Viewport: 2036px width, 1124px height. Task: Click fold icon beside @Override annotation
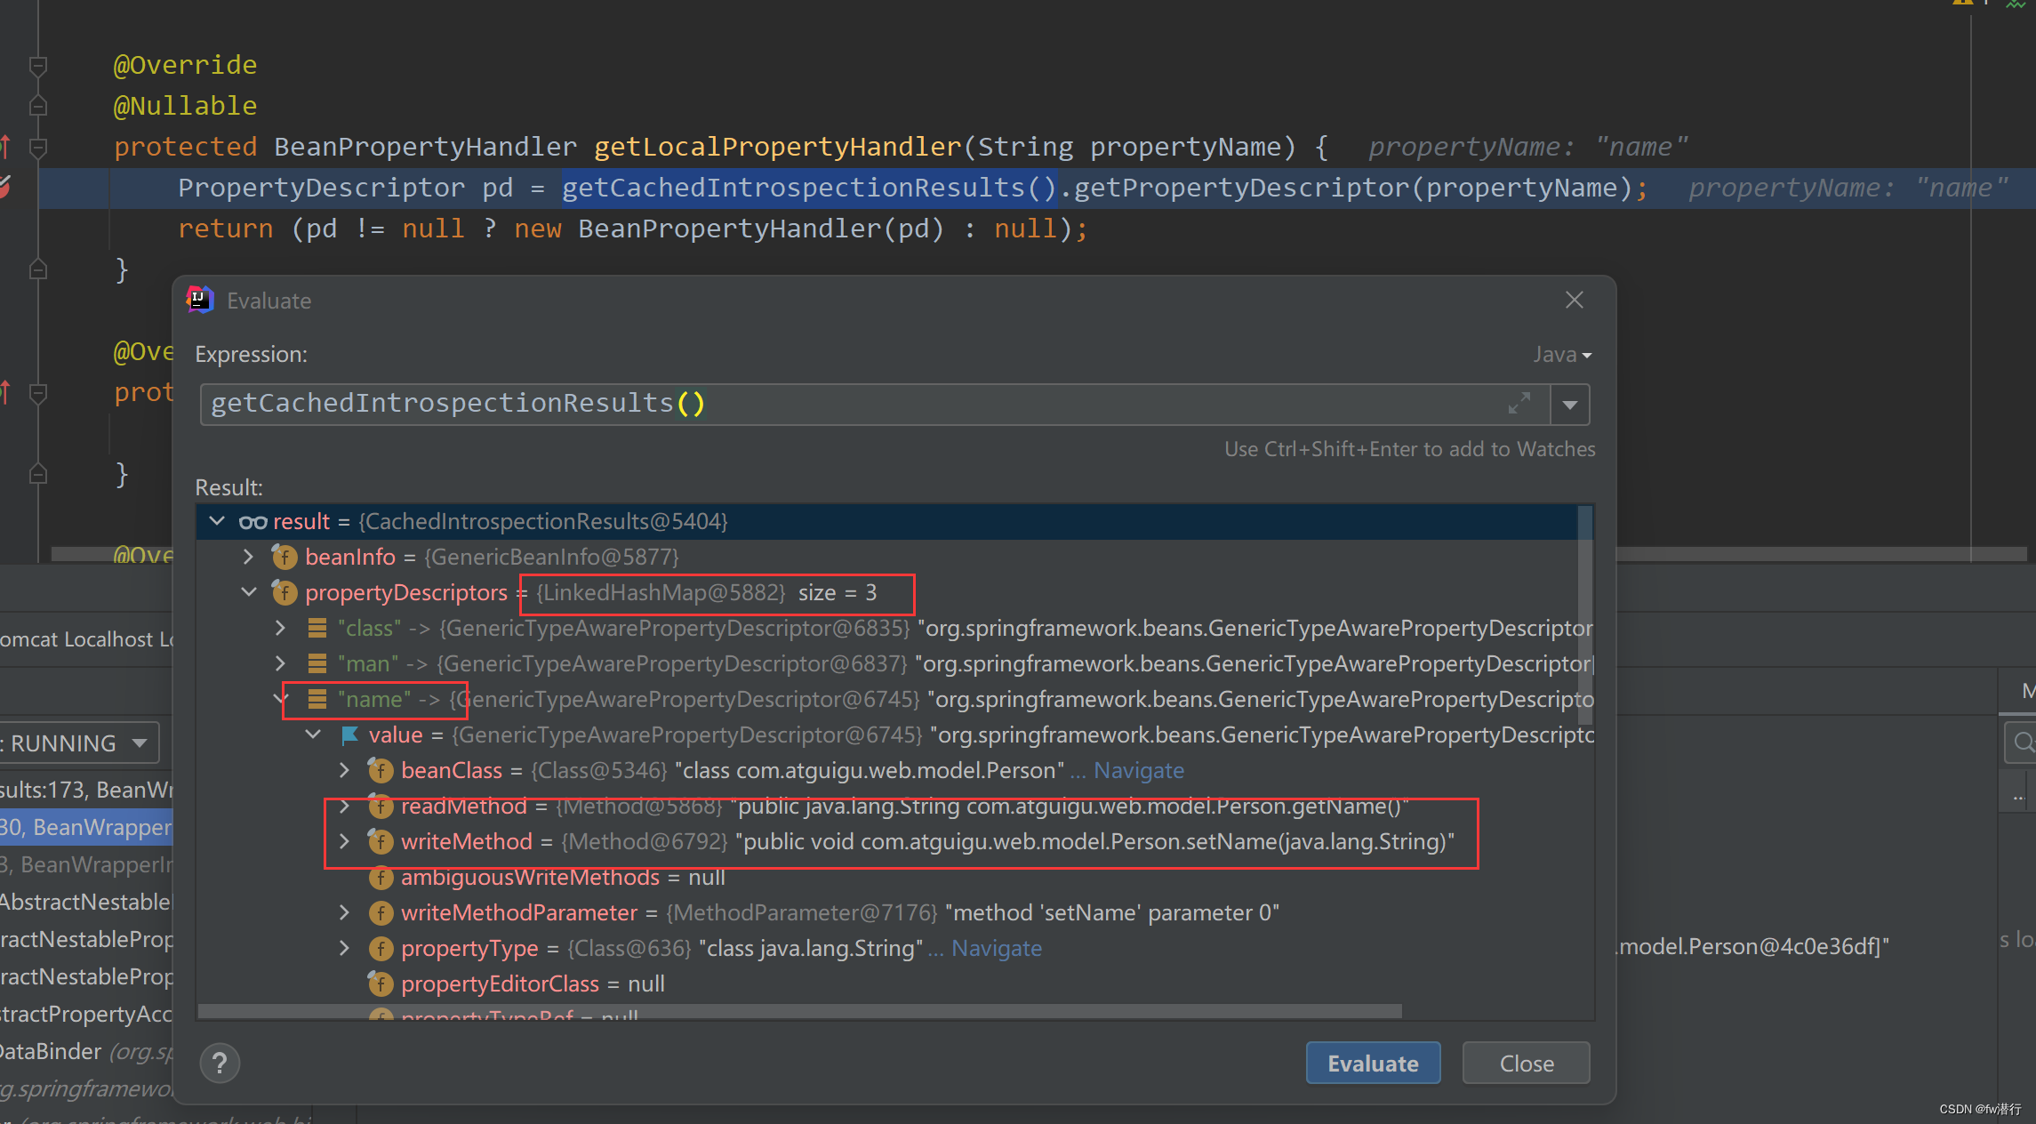(38, 66)
